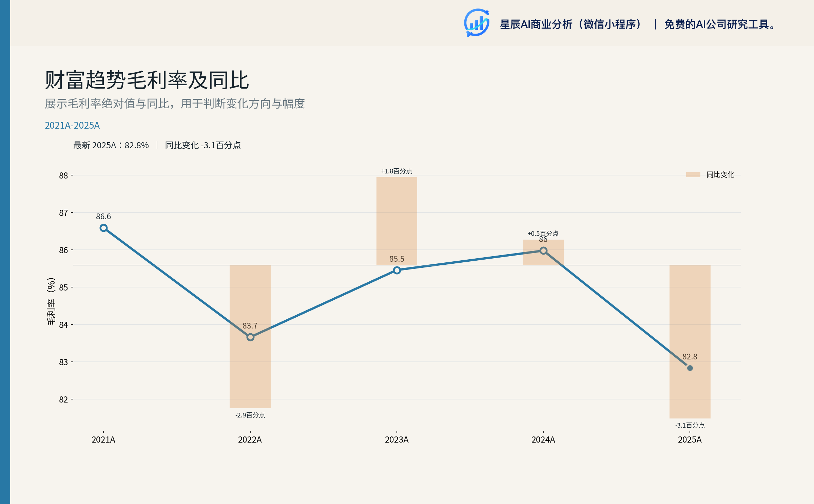Click the 同比变化 legend color swatch
The width and height of the screenshot is (814, 504).
click(x=693, y=174)
